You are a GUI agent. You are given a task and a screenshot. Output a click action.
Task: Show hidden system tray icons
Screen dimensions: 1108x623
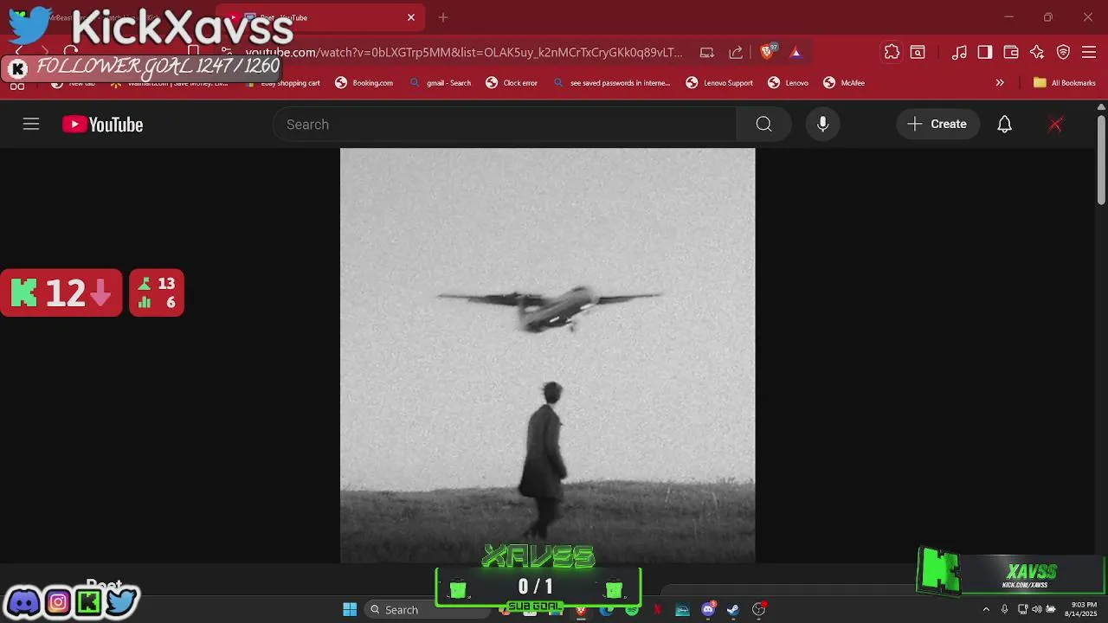[985, 610]
